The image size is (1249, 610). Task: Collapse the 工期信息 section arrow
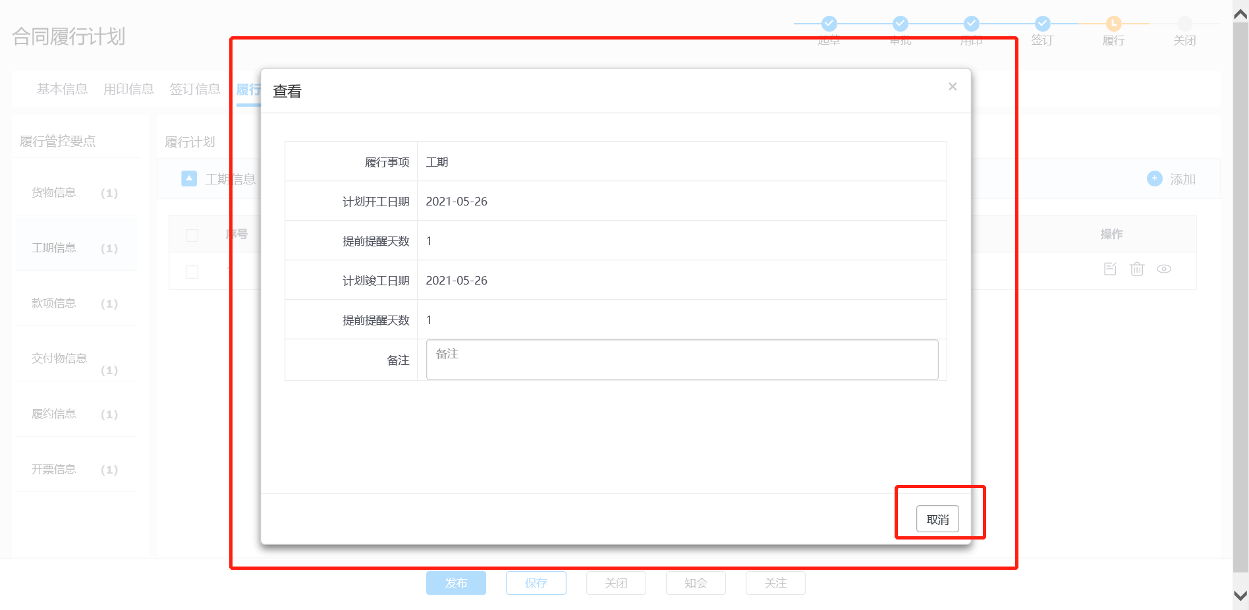(189, 179)
